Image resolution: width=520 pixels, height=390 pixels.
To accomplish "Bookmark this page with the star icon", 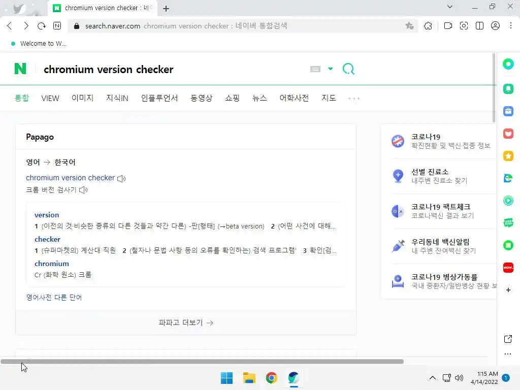I will [x=410, y=26].
